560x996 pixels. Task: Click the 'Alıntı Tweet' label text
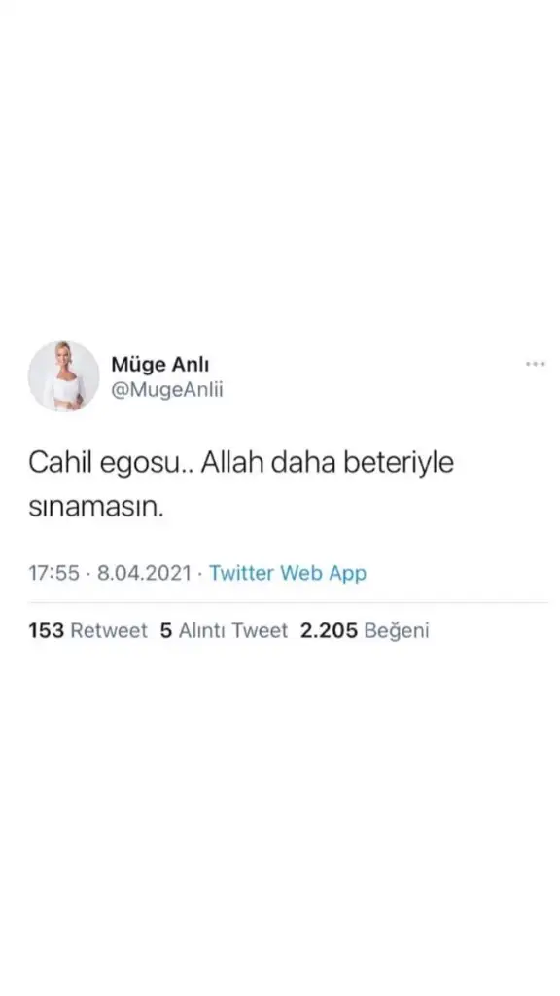(233, 630)
